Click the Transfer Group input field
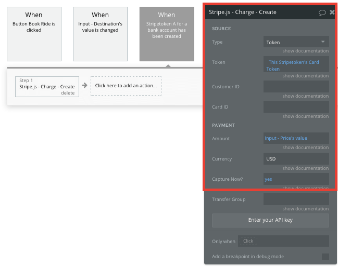The image size is (338, 267). pyautogui.click(x=296, y=199)
